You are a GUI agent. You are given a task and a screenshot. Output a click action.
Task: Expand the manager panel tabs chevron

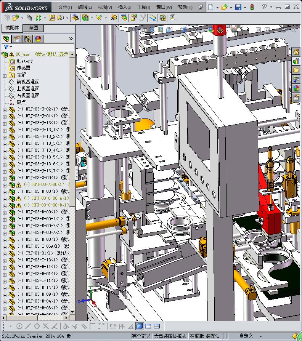71,39
